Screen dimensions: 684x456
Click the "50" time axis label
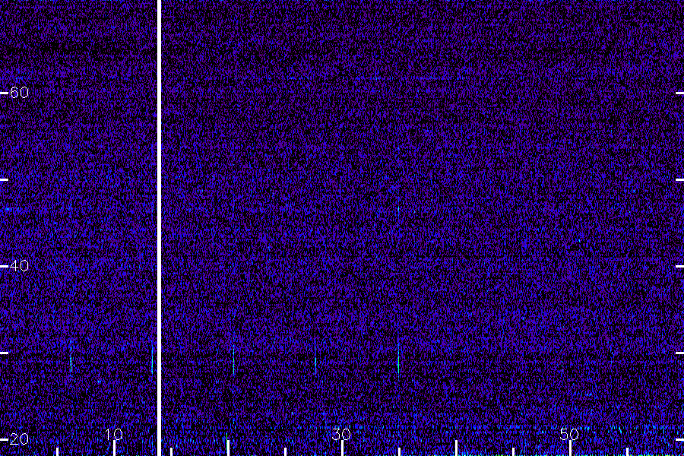point(569,434)
